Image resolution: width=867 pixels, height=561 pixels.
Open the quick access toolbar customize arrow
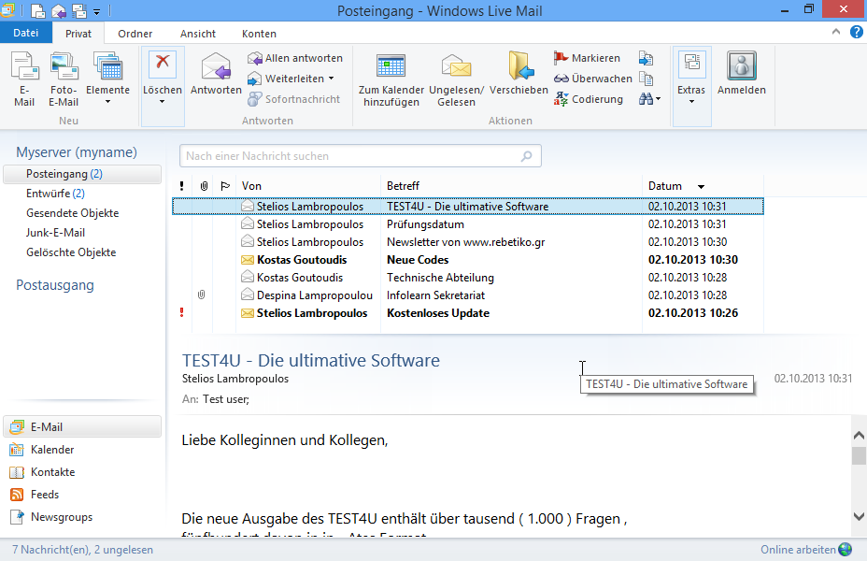(97, 11)
